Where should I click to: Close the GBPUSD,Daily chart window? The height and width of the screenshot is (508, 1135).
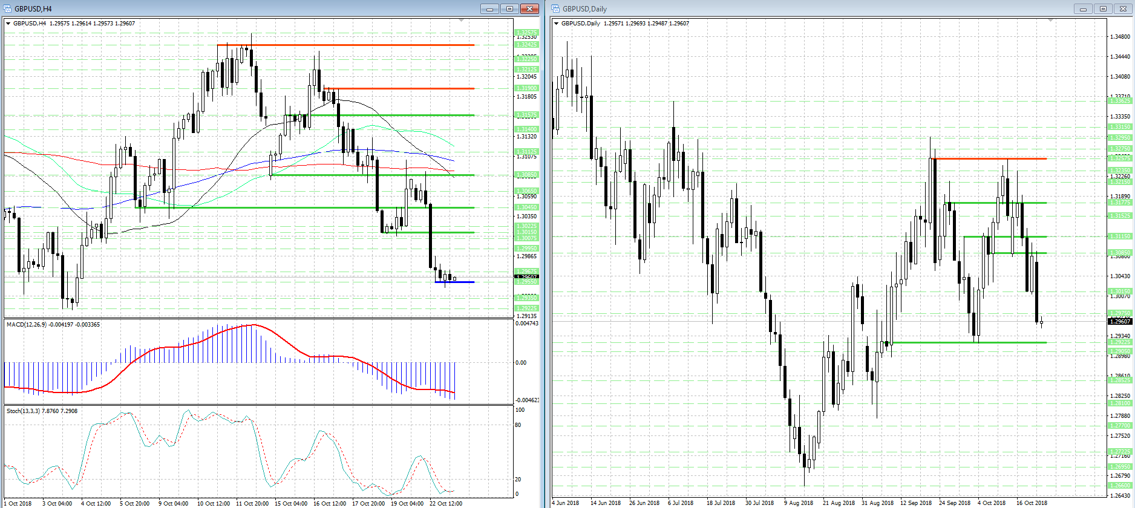click(1123, 8)
